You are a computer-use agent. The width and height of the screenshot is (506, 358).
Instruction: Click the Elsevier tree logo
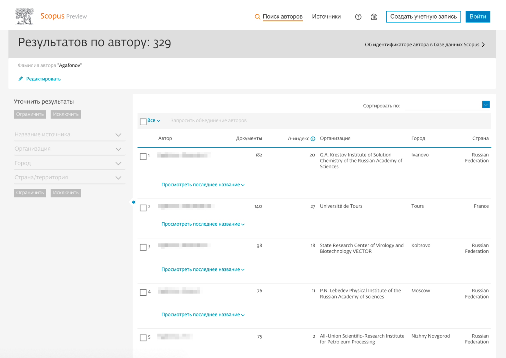point(24,16)
